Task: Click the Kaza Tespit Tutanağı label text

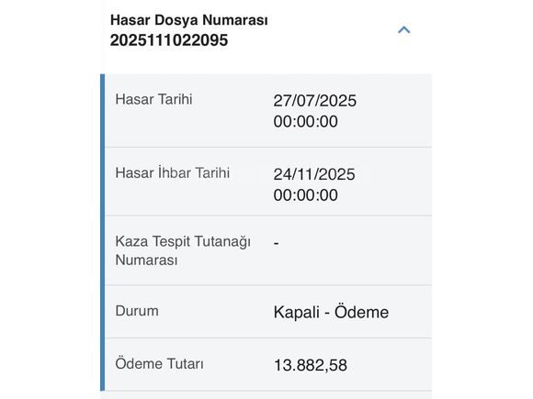Action: 183,241
